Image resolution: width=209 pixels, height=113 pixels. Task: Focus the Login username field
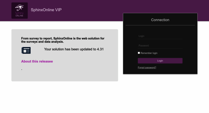pos(160,36)
